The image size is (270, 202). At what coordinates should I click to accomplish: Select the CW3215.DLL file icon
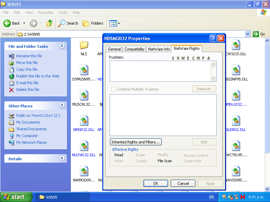[236, 45]
